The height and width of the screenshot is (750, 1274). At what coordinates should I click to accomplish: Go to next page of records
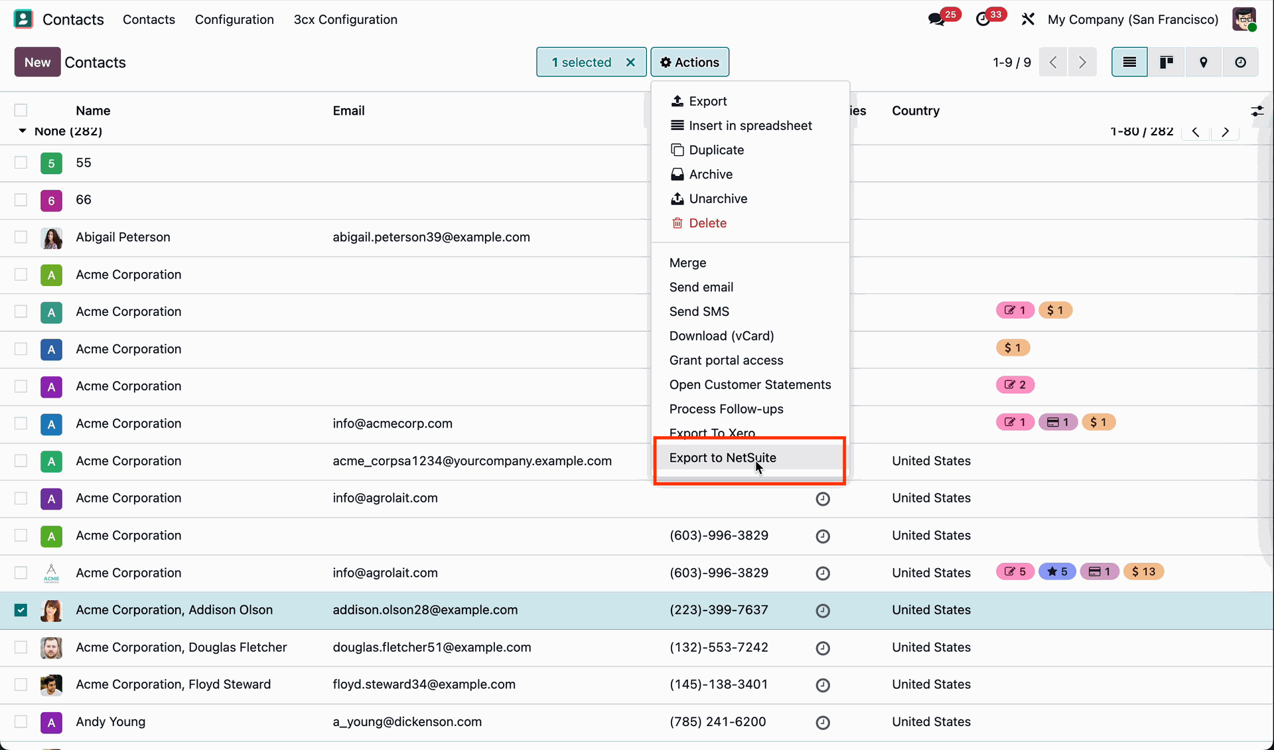pos(1083,62)
